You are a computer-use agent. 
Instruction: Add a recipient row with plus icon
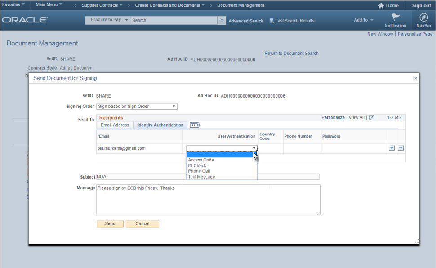392,148
